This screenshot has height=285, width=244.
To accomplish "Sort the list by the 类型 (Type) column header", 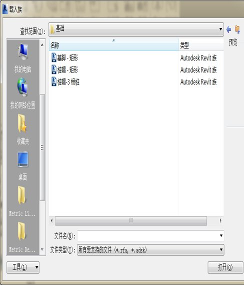I will (201, 44).
